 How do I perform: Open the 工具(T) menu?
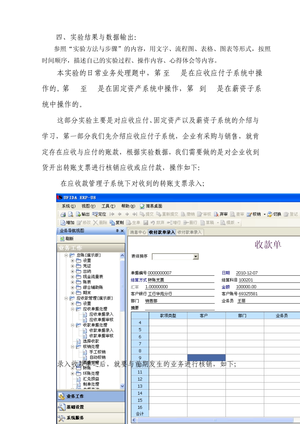[x=108, y=206]
